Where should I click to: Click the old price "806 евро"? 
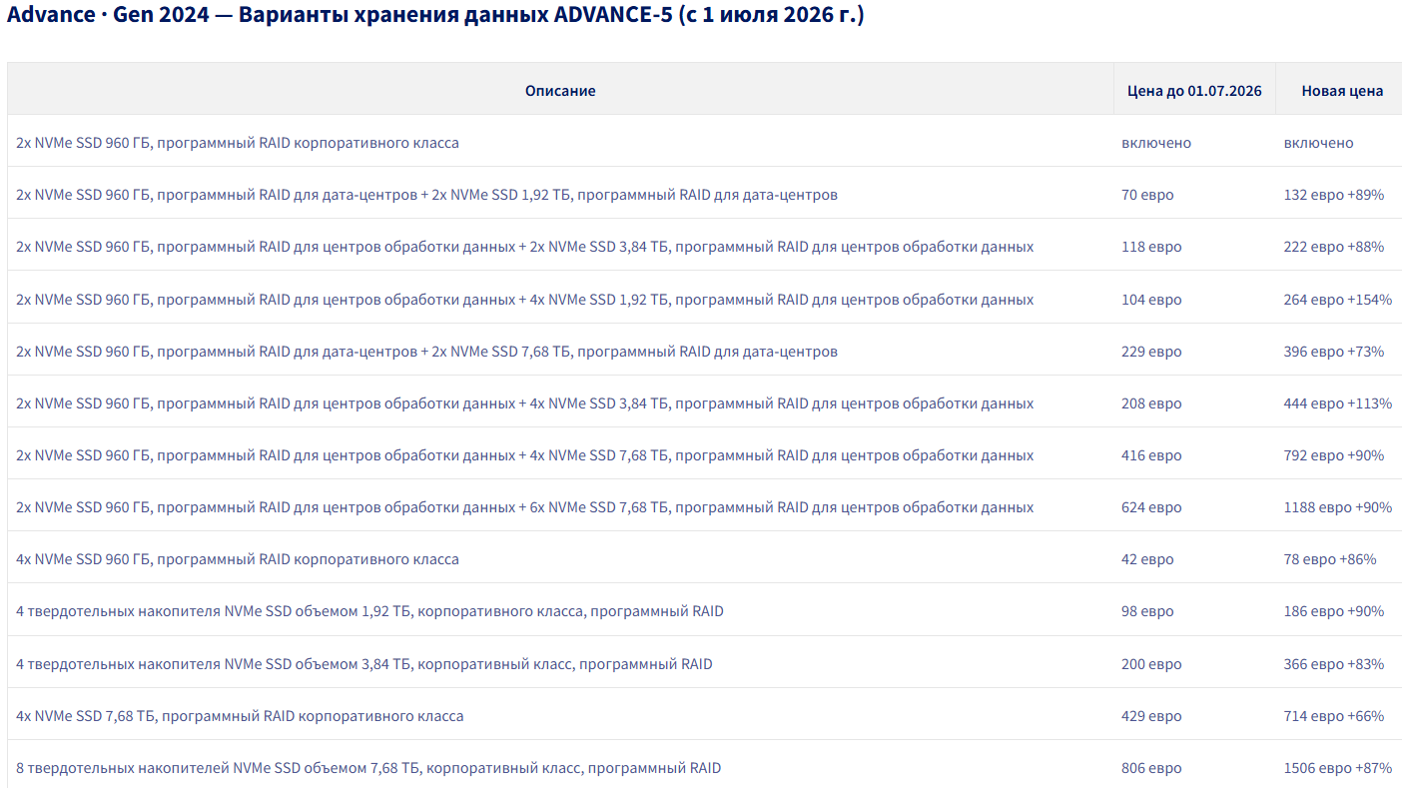click(1151, 768)
